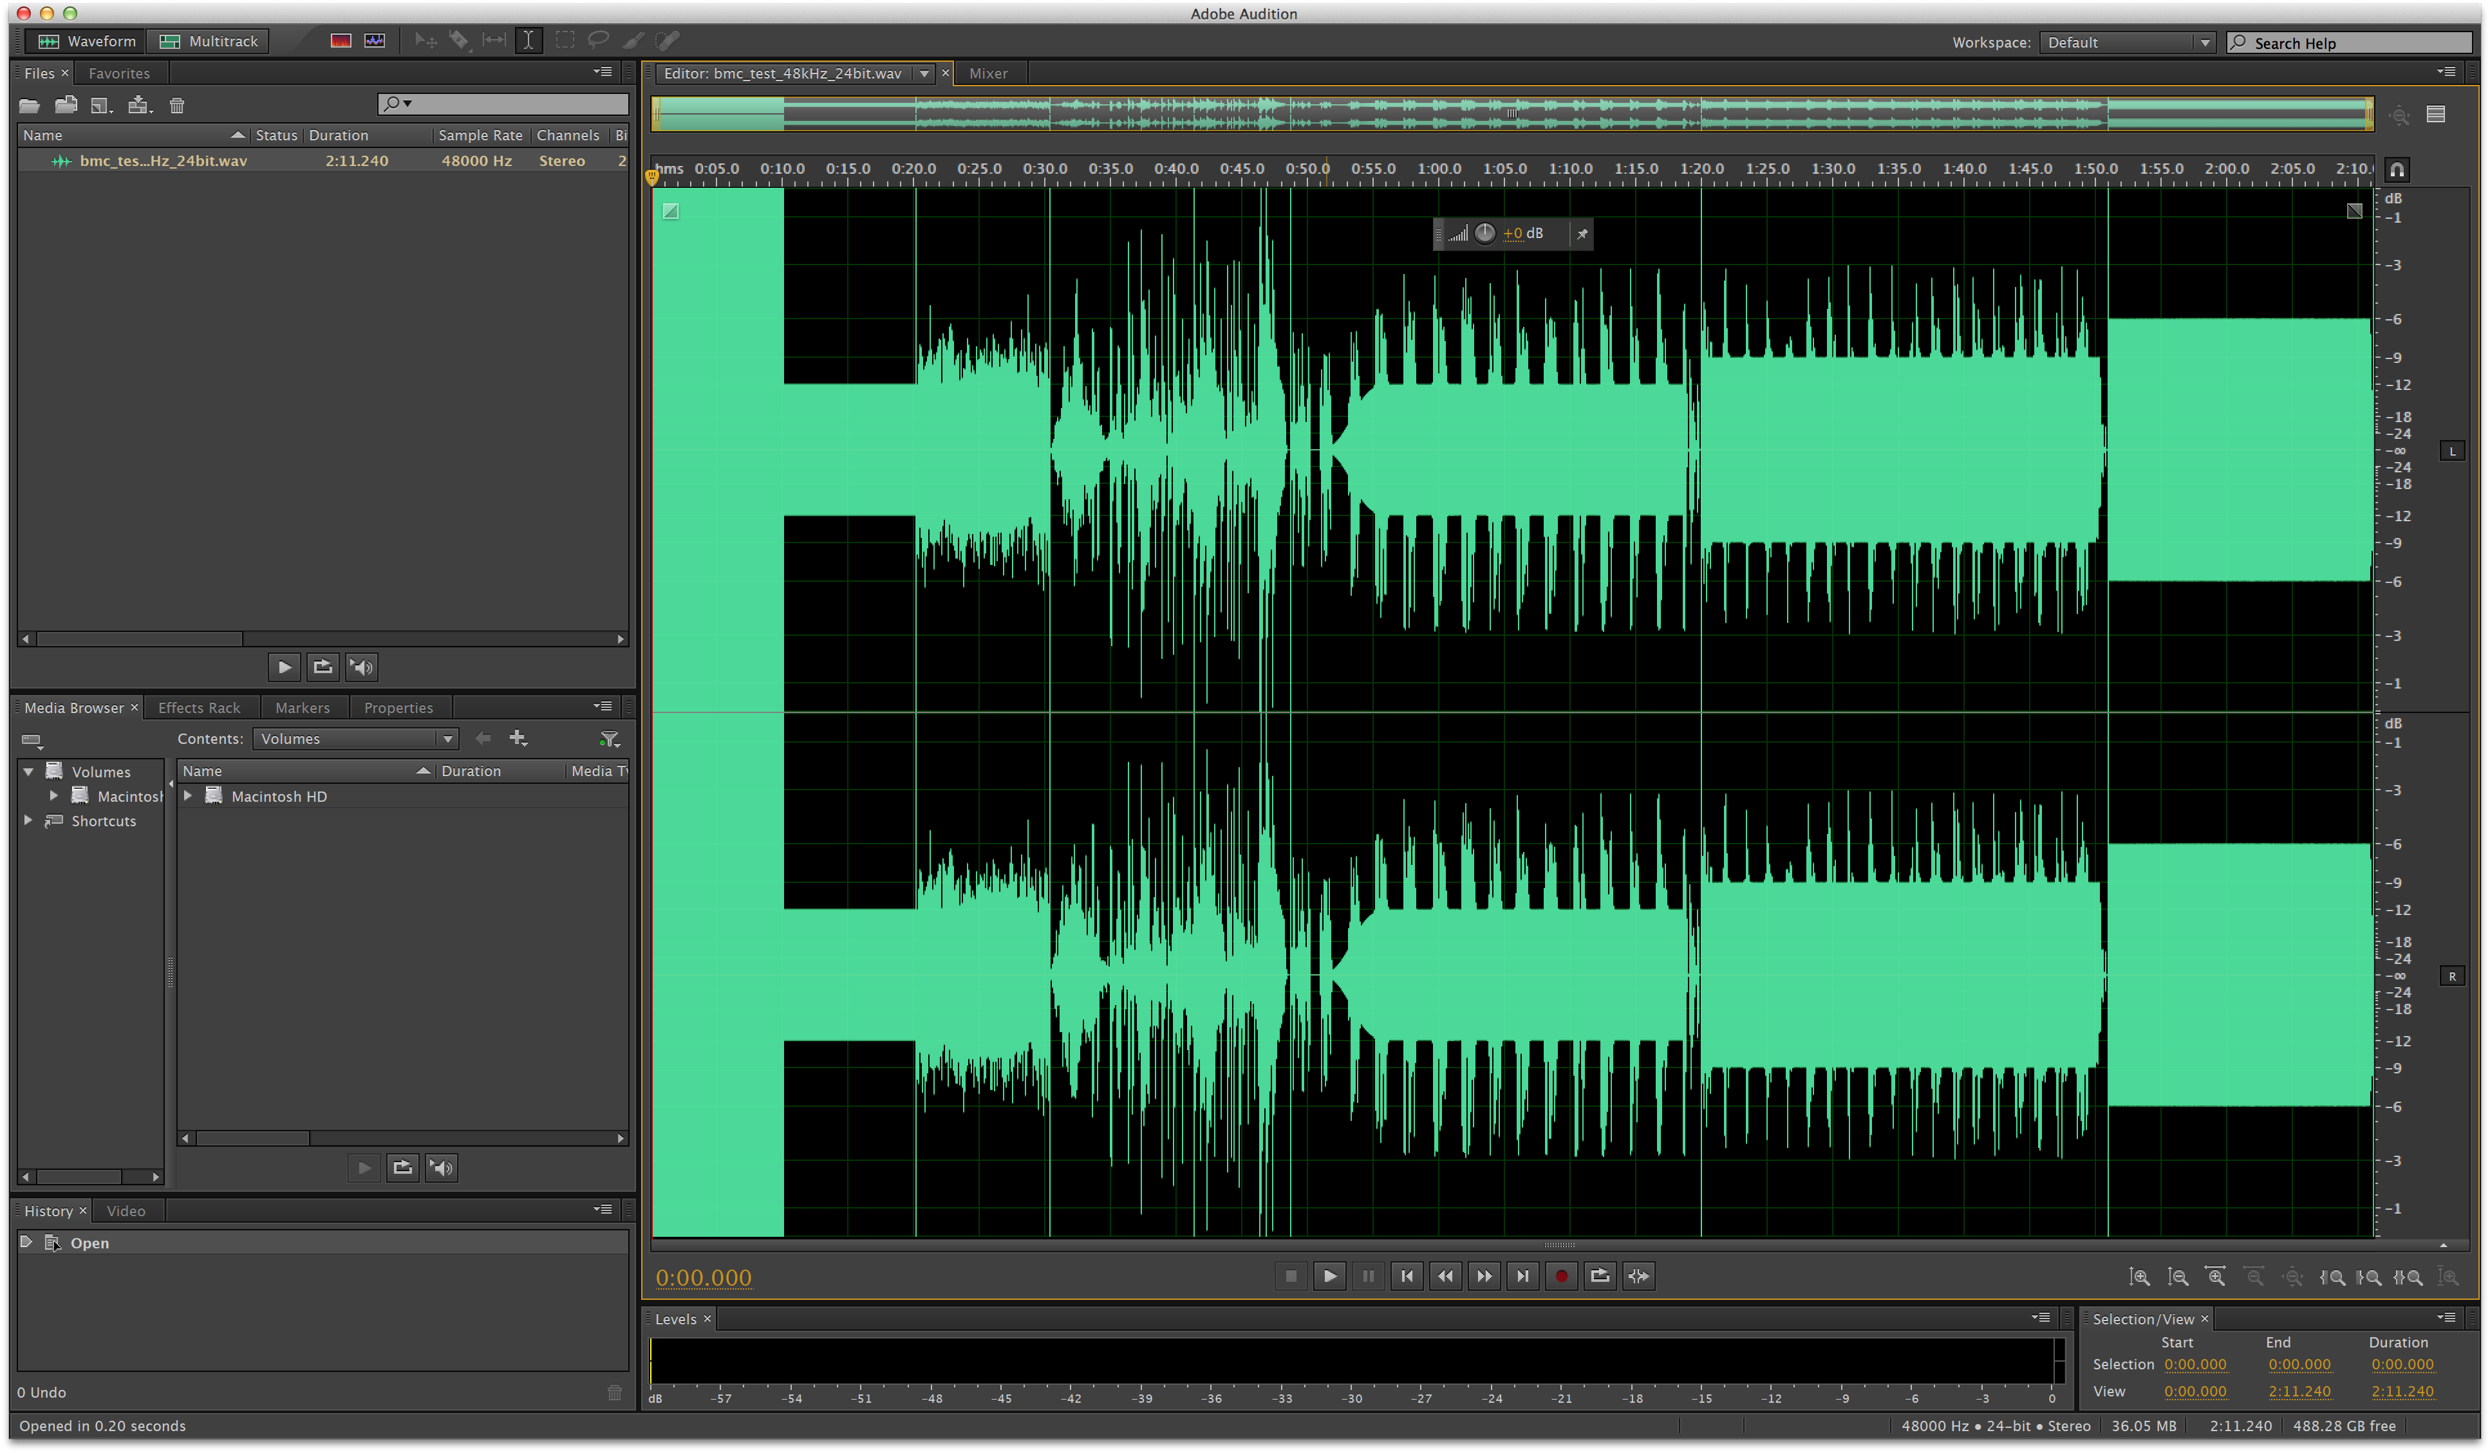Toggle Loop Playback in the Files panel
This screenshot has width=2490, height=1453.
click(323, 668)
